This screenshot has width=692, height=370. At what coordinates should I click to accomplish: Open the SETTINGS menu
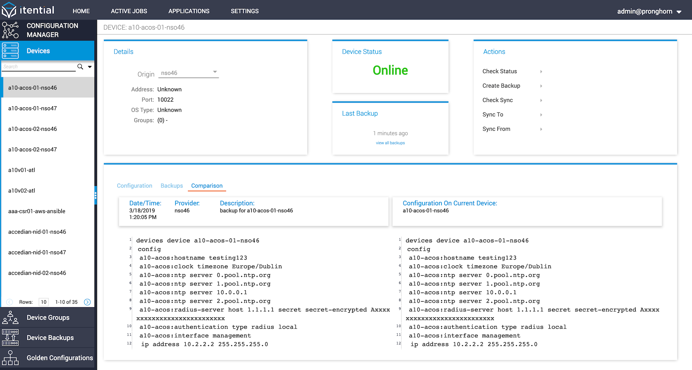245,11
